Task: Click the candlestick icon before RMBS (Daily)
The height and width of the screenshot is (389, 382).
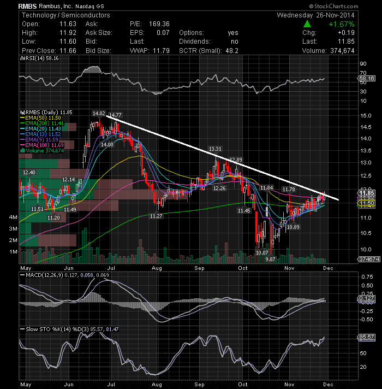Action: [x=22, y=113]
